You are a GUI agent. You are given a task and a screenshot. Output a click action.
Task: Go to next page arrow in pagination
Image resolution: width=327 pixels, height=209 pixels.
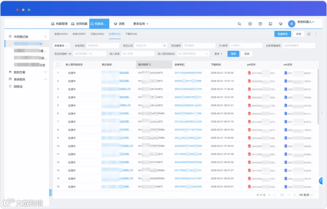(289, 195)
